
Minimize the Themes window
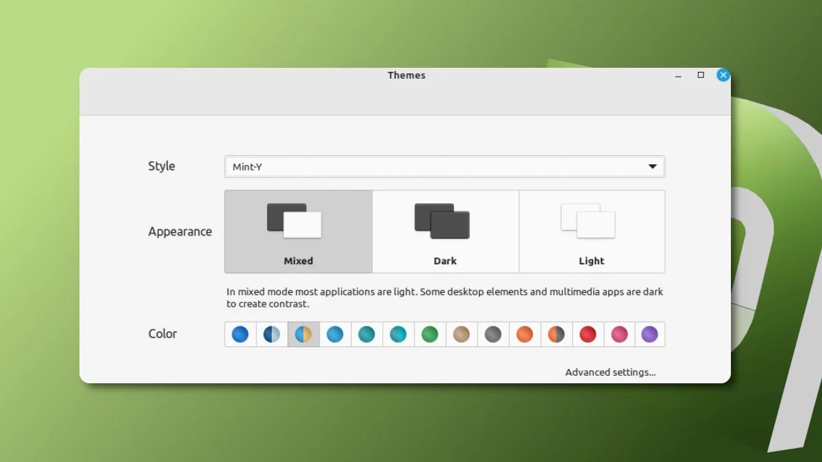coord(678,75)
